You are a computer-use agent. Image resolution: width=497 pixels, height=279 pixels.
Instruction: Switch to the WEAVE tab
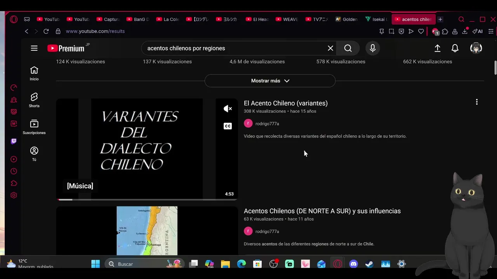287,19
